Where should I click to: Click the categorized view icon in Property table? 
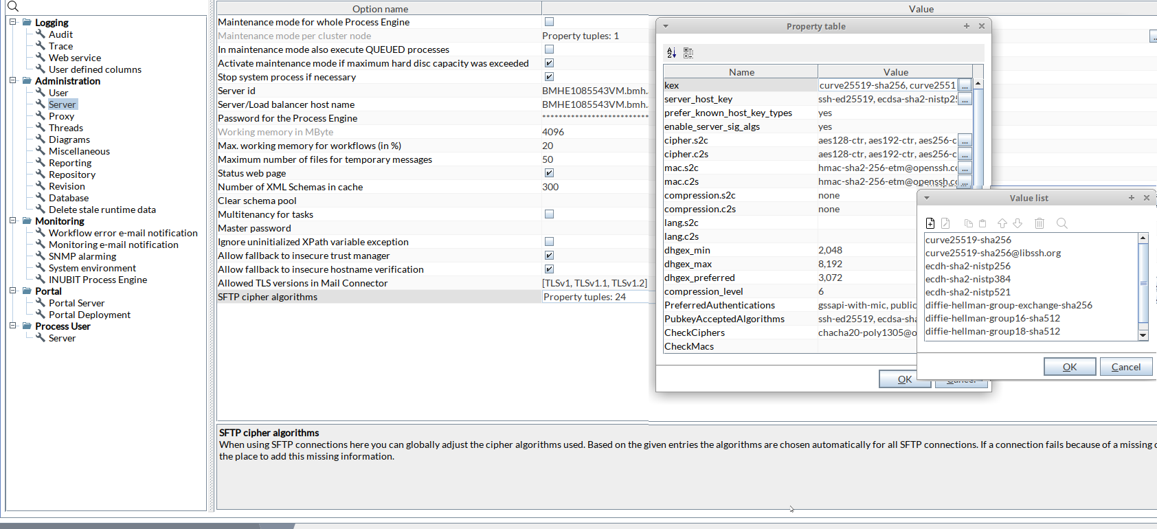click(x=688, y=53)
